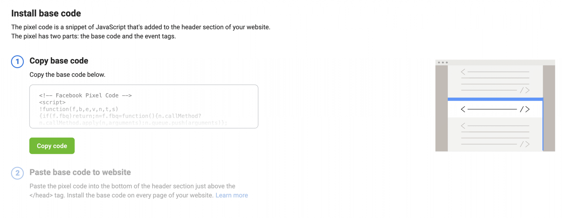Click the Copy code button
Screen dimensions: 563x218
tap(52, 146)
